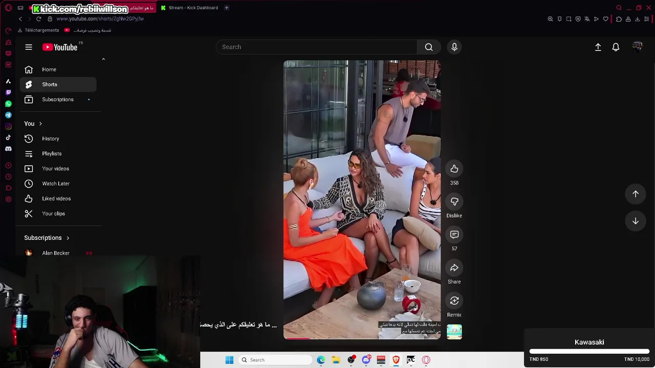
Task: Open the browser extensions cube icon
Action: (x=619, y=19)
